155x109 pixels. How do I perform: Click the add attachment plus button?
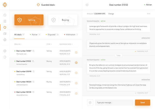(x=90, y=103)
